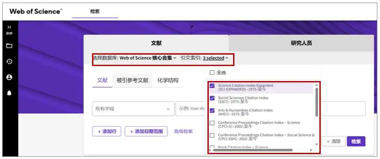Click the 添加行 button
The width and height of the screenshot is (380, 159).
pos(107,132)
